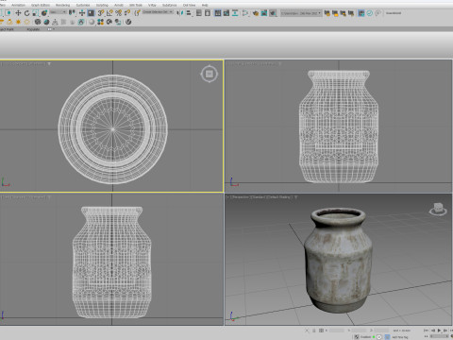Open the Curve Editor icon
This screenshot has height=340, width=453.
[226, 13]
